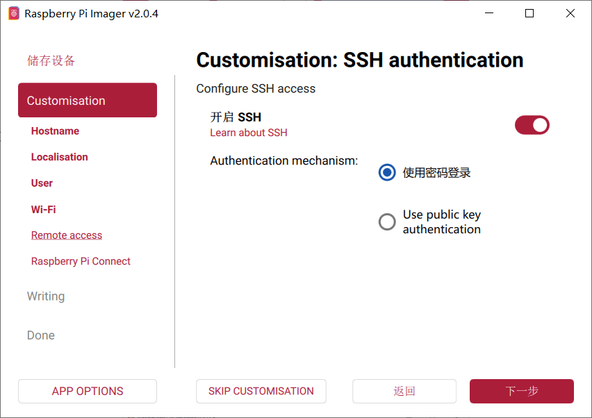Click the Authentication mechanism label

(284, 160)
